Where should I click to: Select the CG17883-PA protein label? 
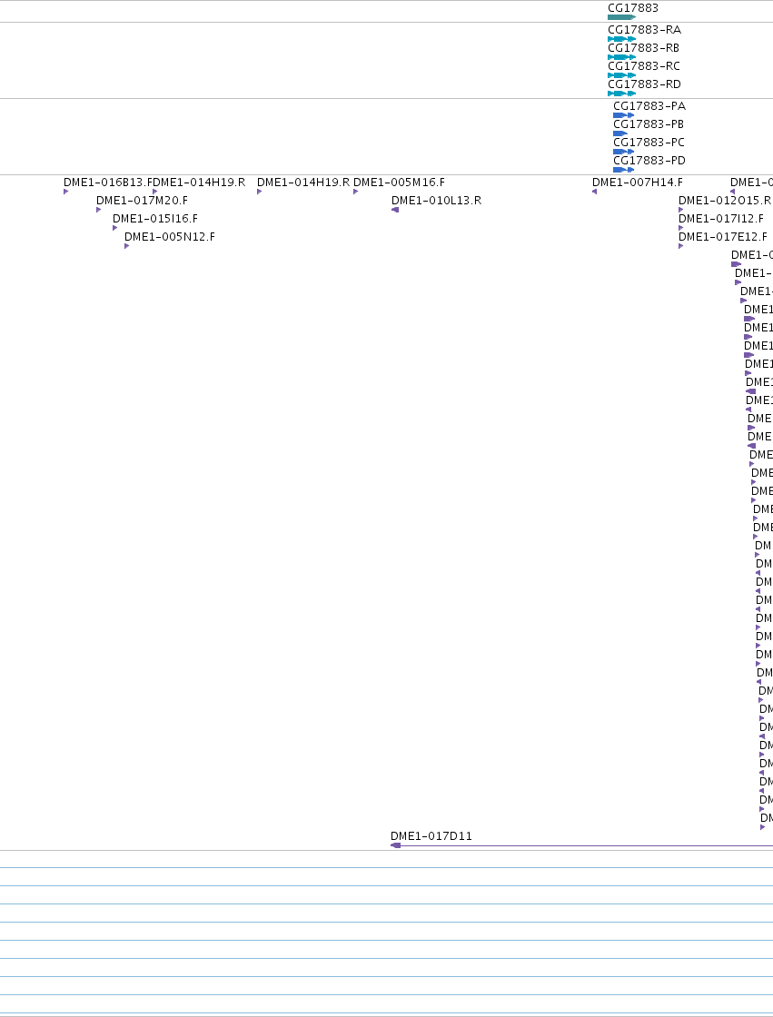pyautogui.click(x=649, y=106)
